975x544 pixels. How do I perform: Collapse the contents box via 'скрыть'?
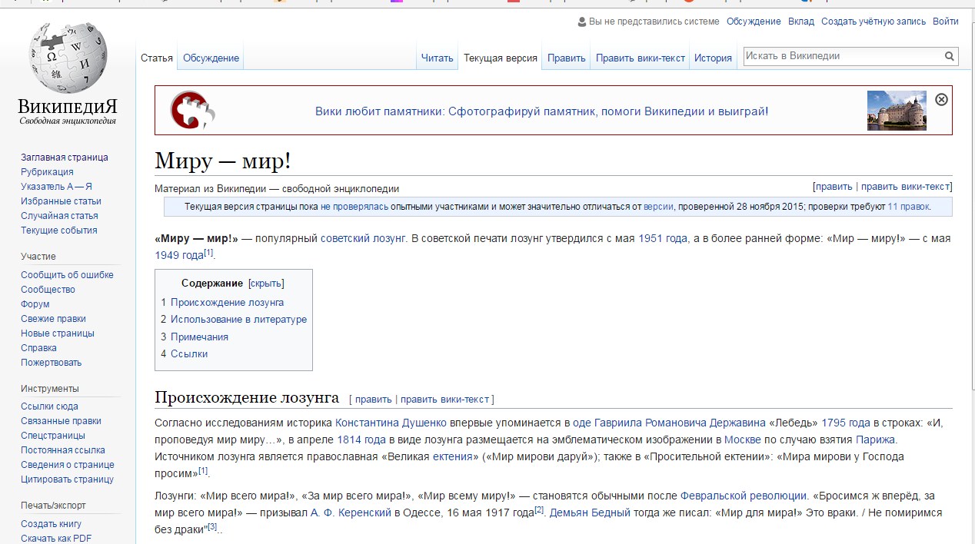tap(266, 284)
